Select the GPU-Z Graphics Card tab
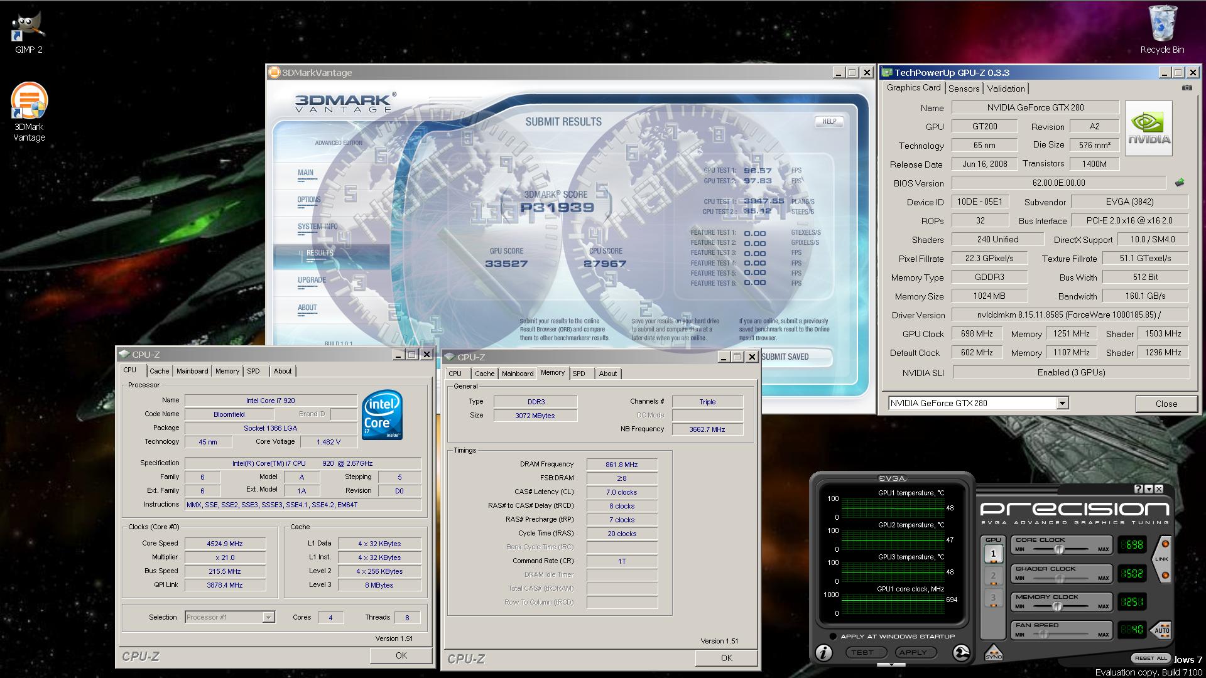This screenshot has height=678, width=1206. click(x=913, y=87)
